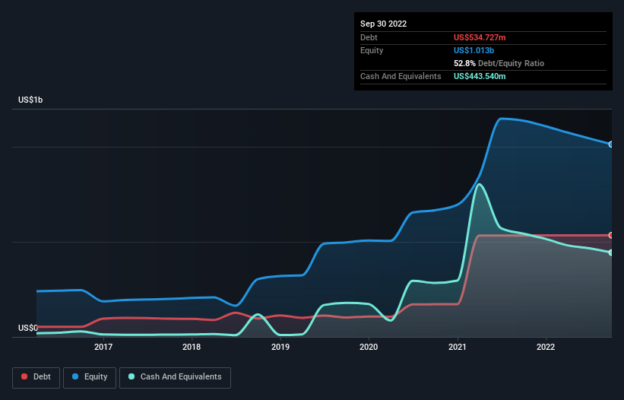Click the US$1.013b equity value
The image size is (624, 400).
474,50
